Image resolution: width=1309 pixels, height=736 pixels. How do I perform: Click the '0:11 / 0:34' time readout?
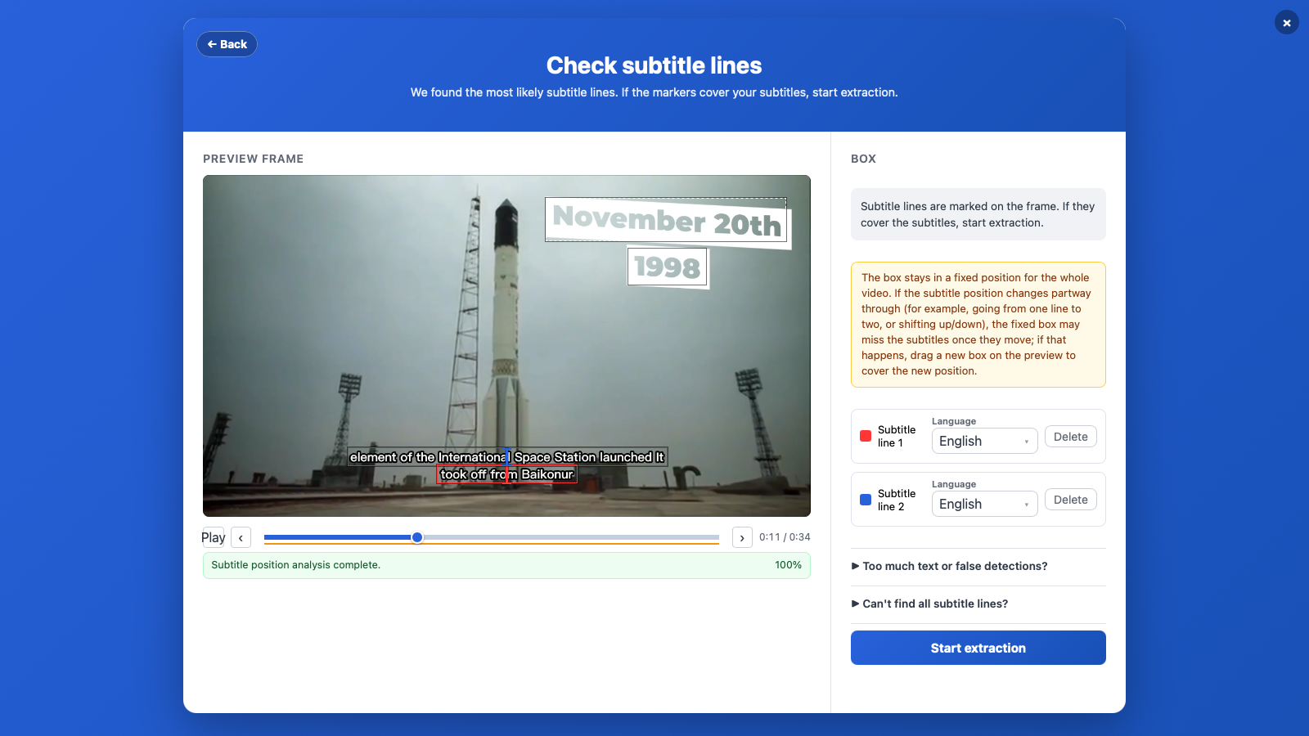785,537
